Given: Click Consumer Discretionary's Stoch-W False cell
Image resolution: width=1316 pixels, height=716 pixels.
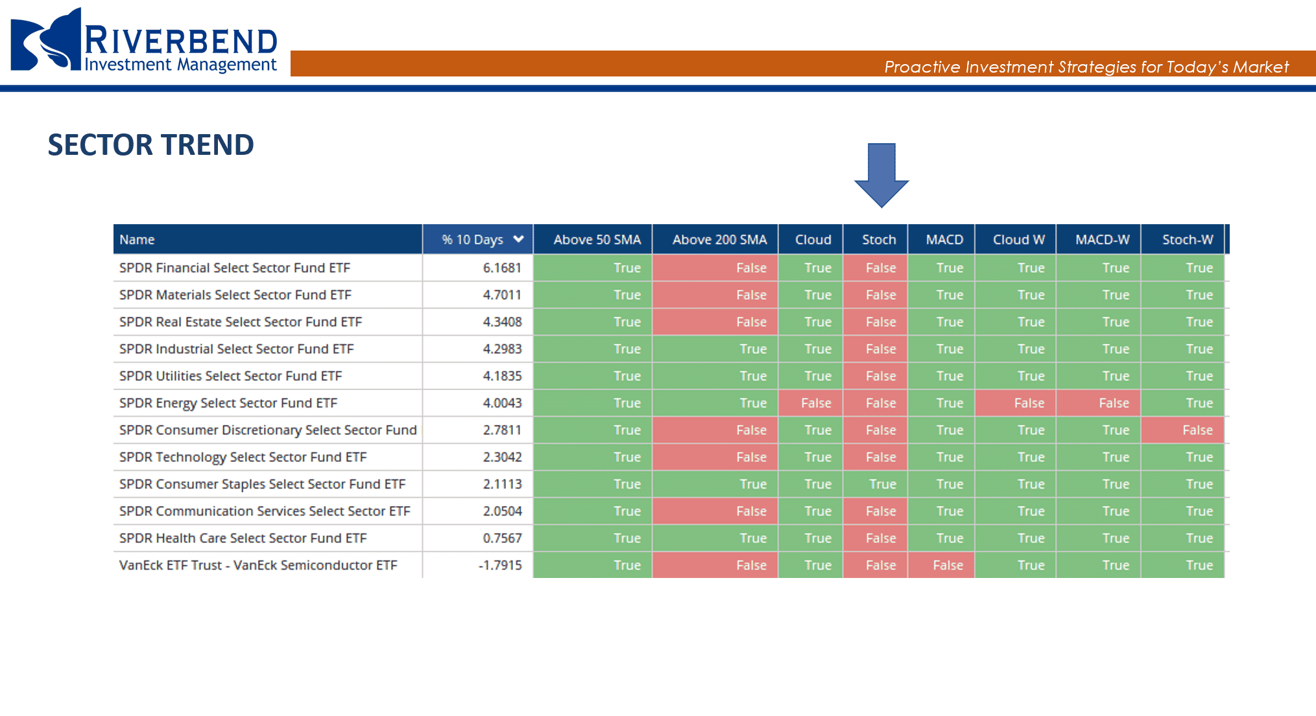Looking at the screenshot, I should click(x=1183, y=430).
